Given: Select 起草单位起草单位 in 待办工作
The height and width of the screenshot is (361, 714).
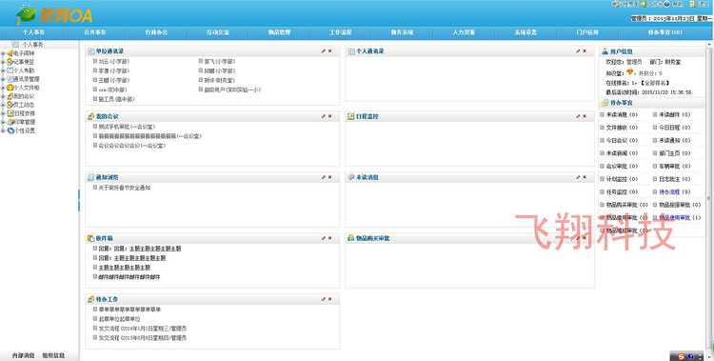Looking at the screenshot, I should (119, 318).
